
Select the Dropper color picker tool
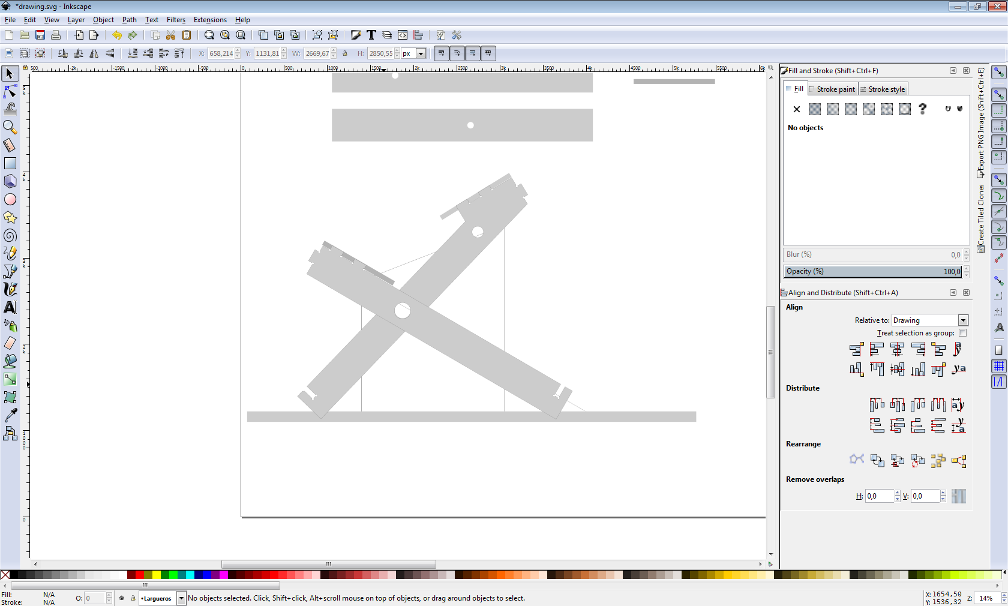tap(10, 415)
